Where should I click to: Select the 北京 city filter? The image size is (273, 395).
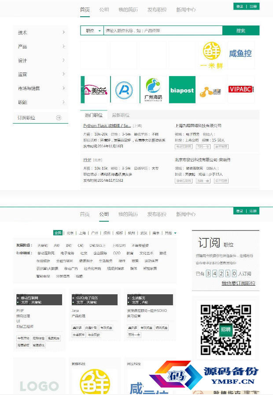point(70,233)
